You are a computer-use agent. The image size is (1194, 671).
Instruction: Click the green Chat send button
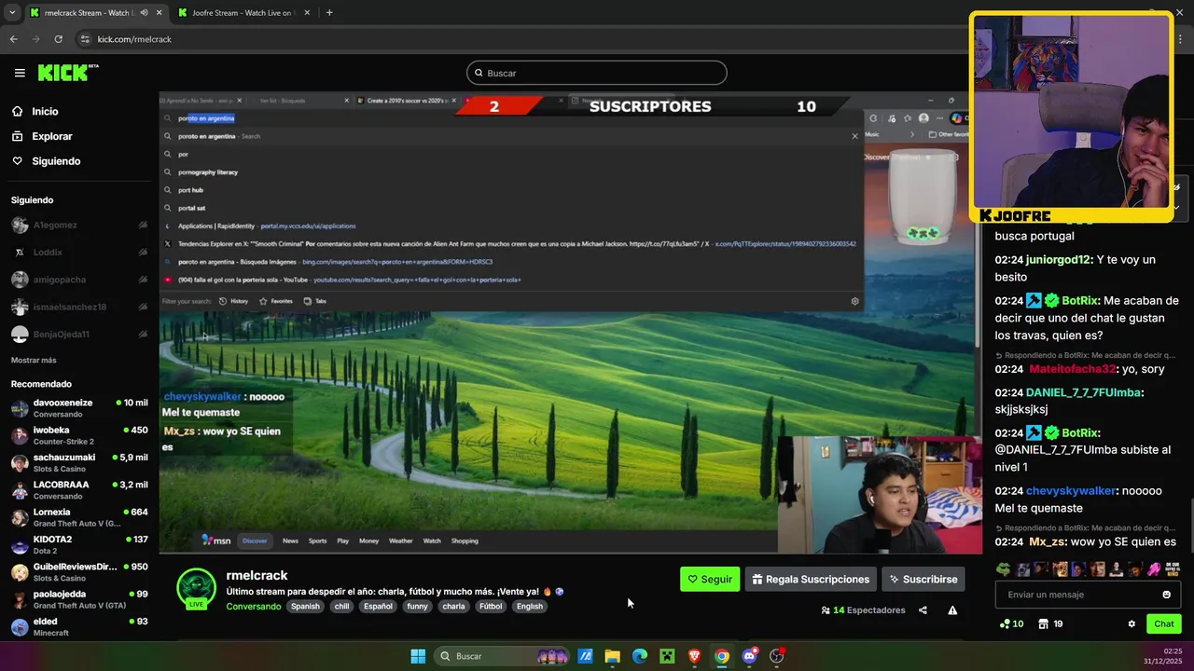pyautogui.click(x=1164, y=623)
